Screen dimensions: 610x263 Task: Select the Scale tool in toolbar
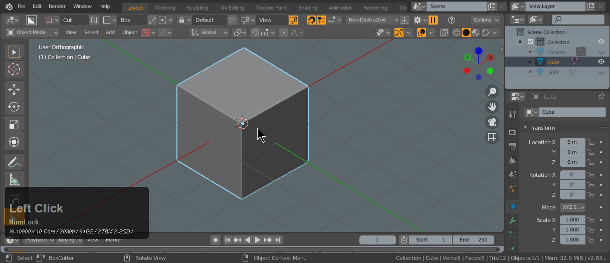tap(14, 124)
